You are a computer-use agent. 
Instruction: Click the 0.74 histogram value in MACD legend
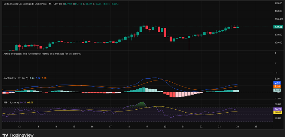(x=32, y=78)
